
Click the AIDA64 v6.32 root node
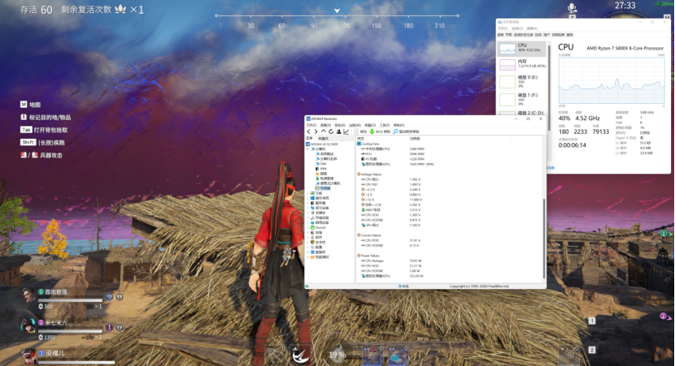(x=322, y=144)
